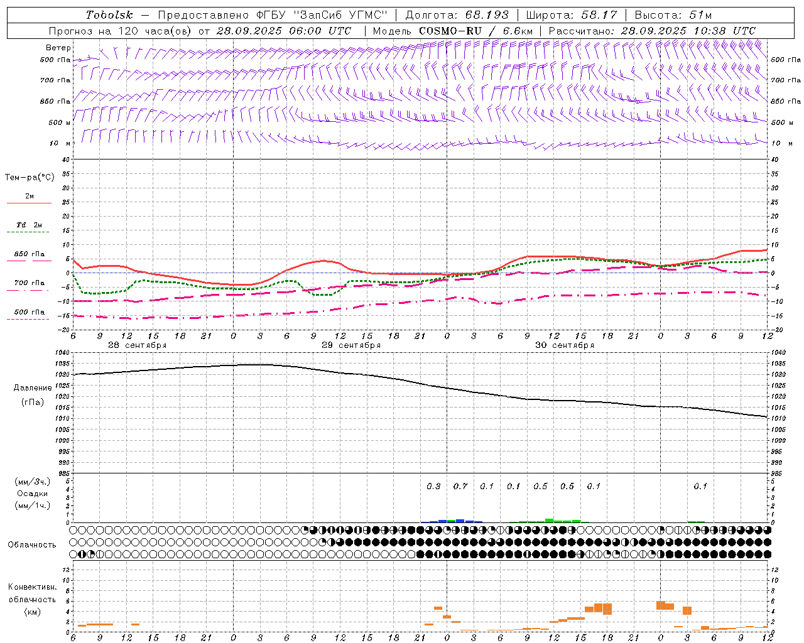Click the 0.3 precipitation value
This screenshot has height=643, width=804.
pyautogui.click(x=433, y=486)
